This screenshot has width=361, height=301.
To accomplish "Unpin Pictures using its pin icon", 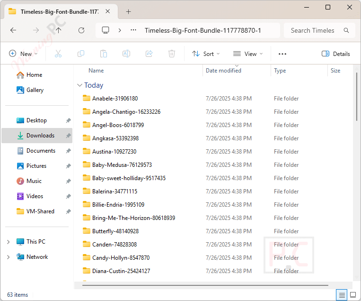I will point(68,166).
